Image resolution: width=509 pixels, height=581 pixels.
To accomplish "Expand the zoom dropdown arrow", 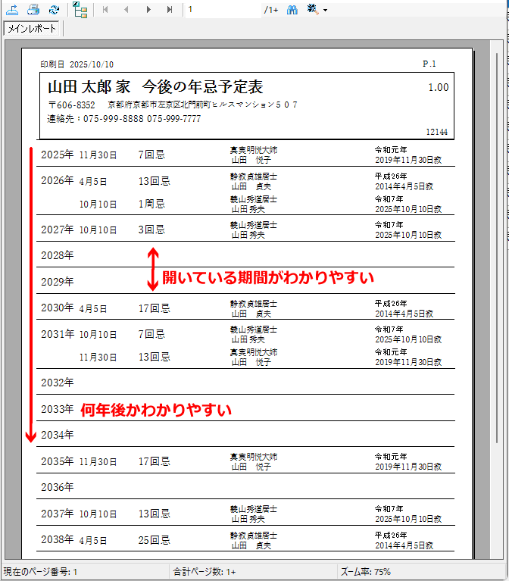I will point(325,11).
